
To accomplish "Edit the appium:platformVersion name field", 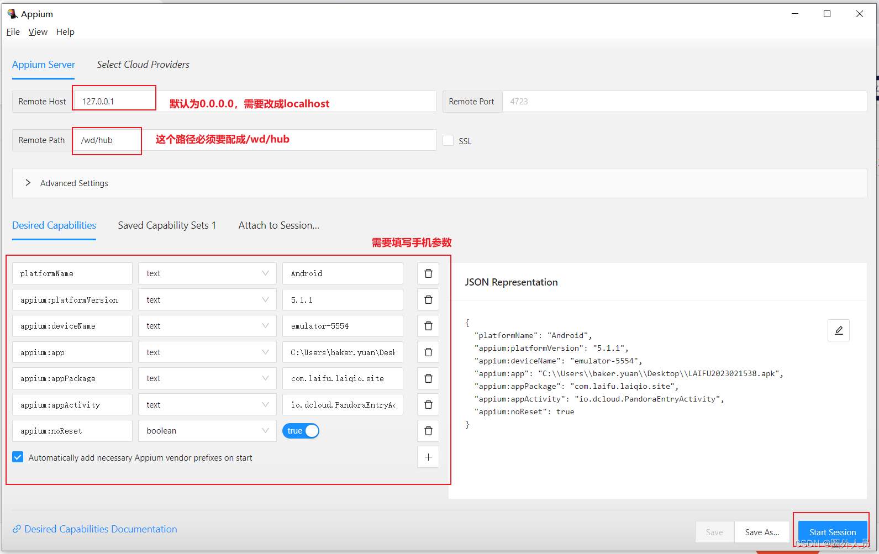I will coord(72,300).
